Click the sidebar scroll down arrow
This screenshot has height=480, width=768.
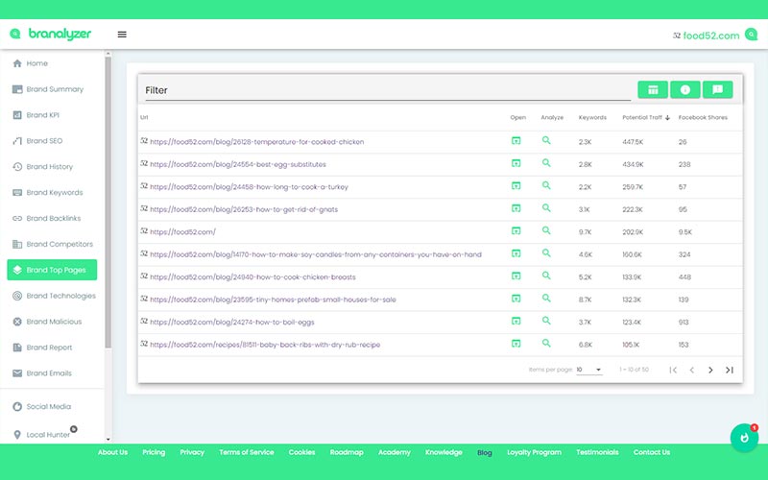click(108, 440)
